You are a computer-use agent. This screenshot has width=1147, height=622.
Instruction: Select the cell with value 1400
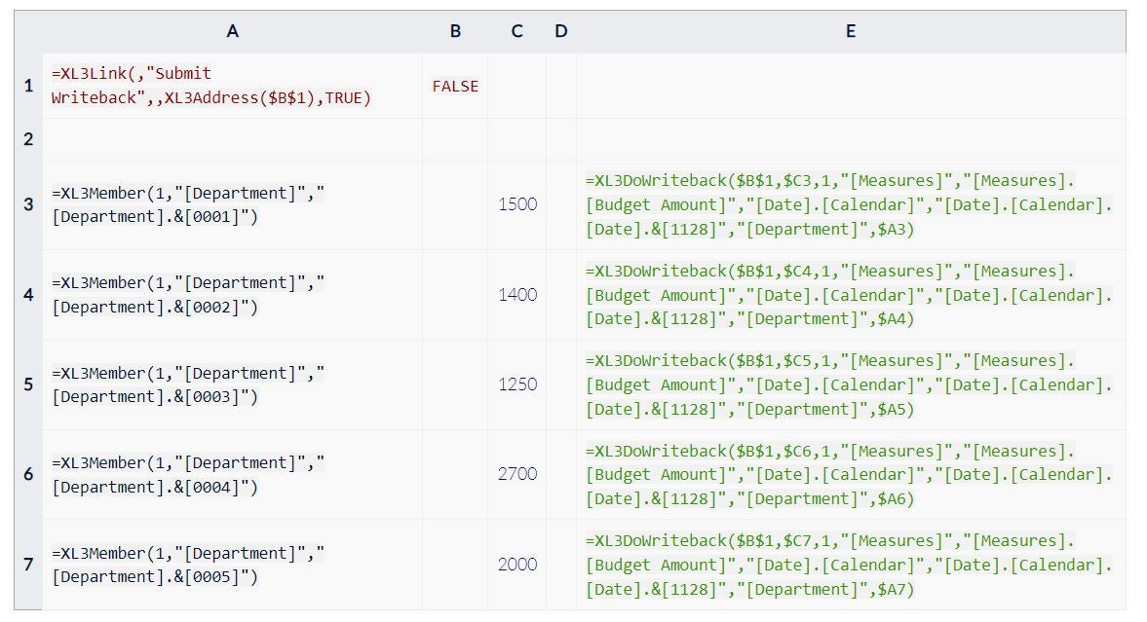click(x=516, y=295)
